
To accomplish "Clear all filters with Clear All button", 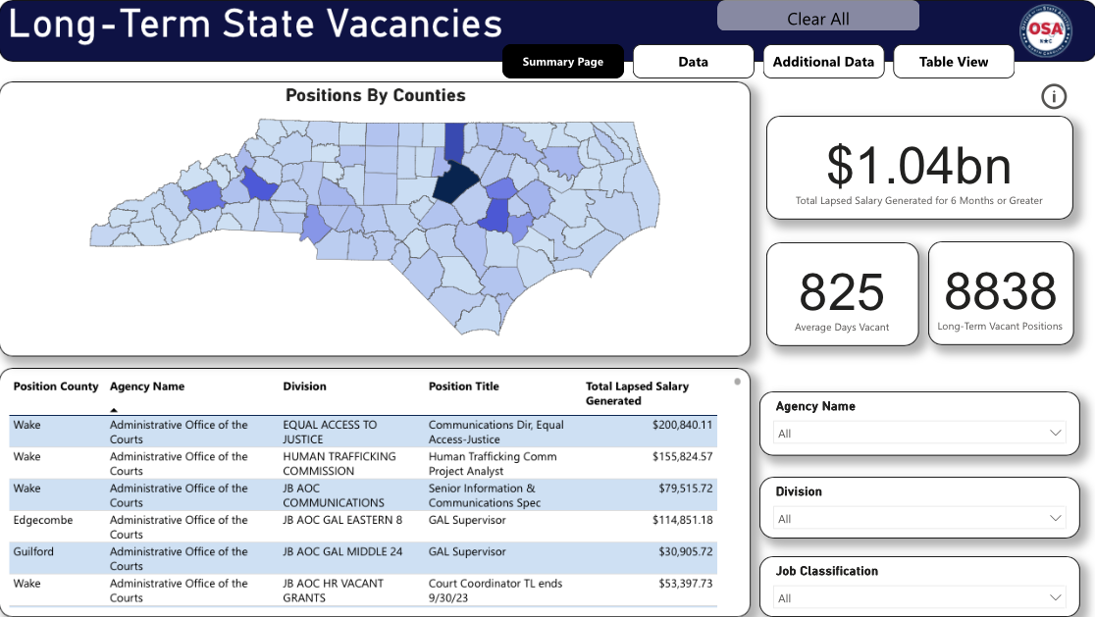I will click(817, 17).
